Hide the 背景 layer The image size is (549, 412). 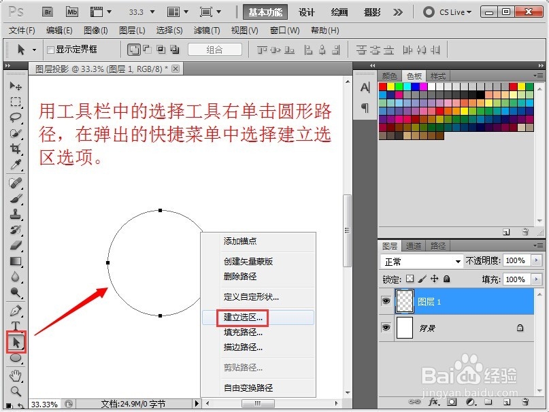(386, 328)
